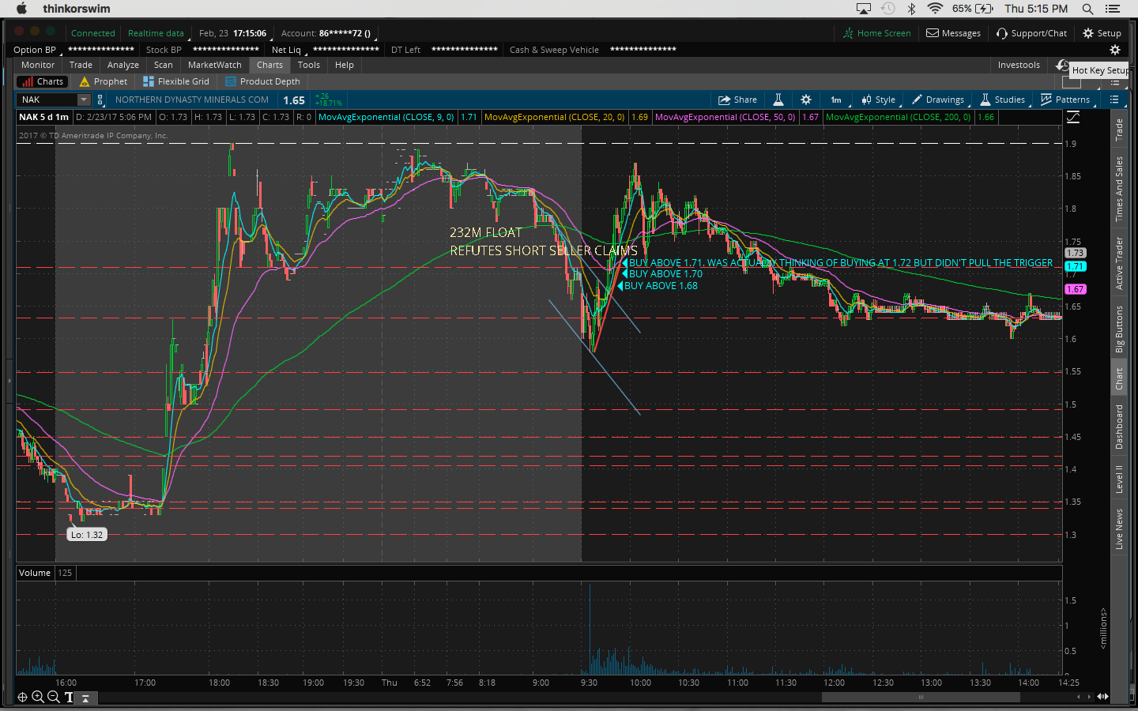Click the Volume study label

coord(35,573)
